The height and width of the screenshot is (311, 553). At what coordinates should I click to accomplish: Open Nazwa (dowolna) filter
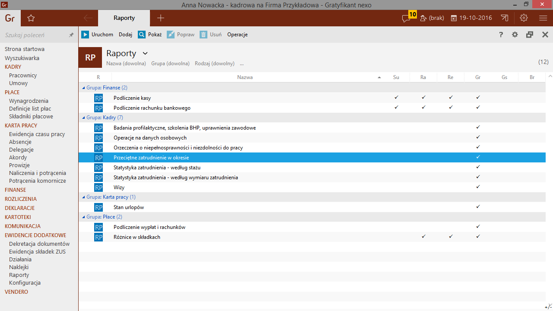click(126, 63)
